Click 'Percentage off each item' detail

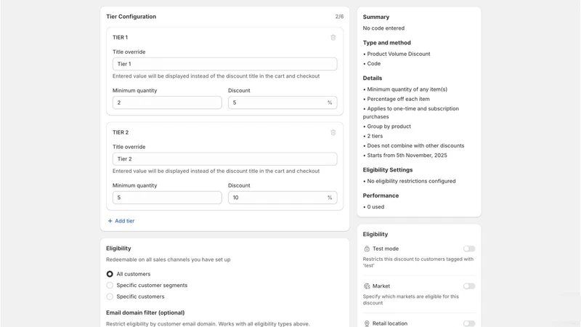398,99
